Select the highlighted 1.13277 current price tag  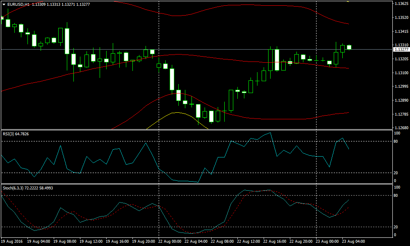click(401, 50)
